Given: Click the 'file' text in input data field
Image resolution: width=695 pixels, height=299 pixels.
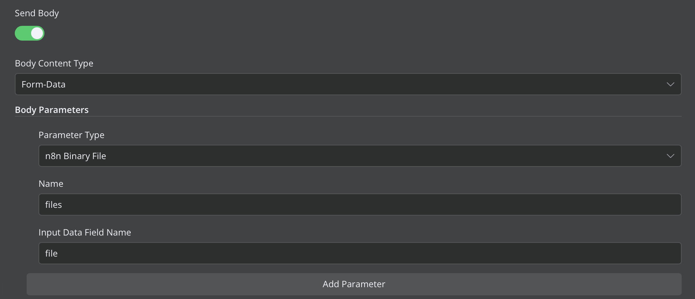Looking at the screenshot, I should [x=51, y=254].
